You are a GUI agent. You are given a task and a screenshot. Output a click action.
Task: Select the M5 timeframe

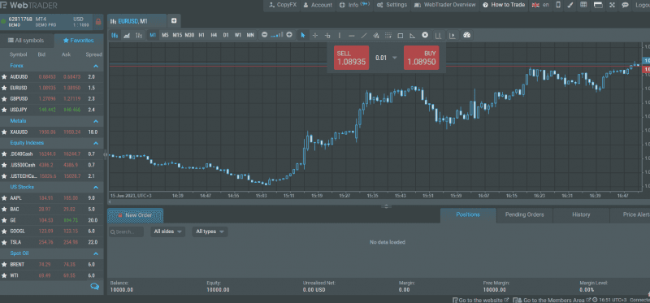click(165, 35)
